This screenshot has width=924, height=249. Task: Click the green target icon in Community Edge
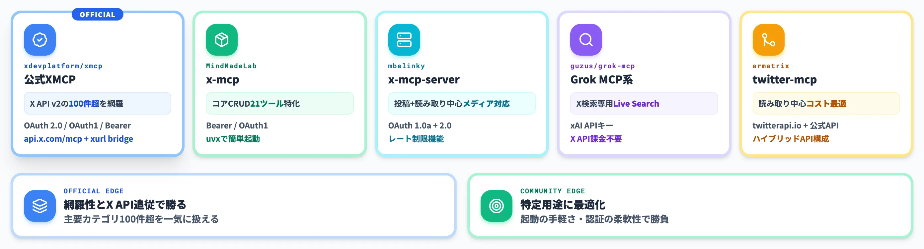[497, 206]
